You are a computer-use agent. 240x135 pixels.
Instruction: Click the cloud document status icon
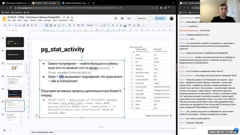tap(72, 17)
